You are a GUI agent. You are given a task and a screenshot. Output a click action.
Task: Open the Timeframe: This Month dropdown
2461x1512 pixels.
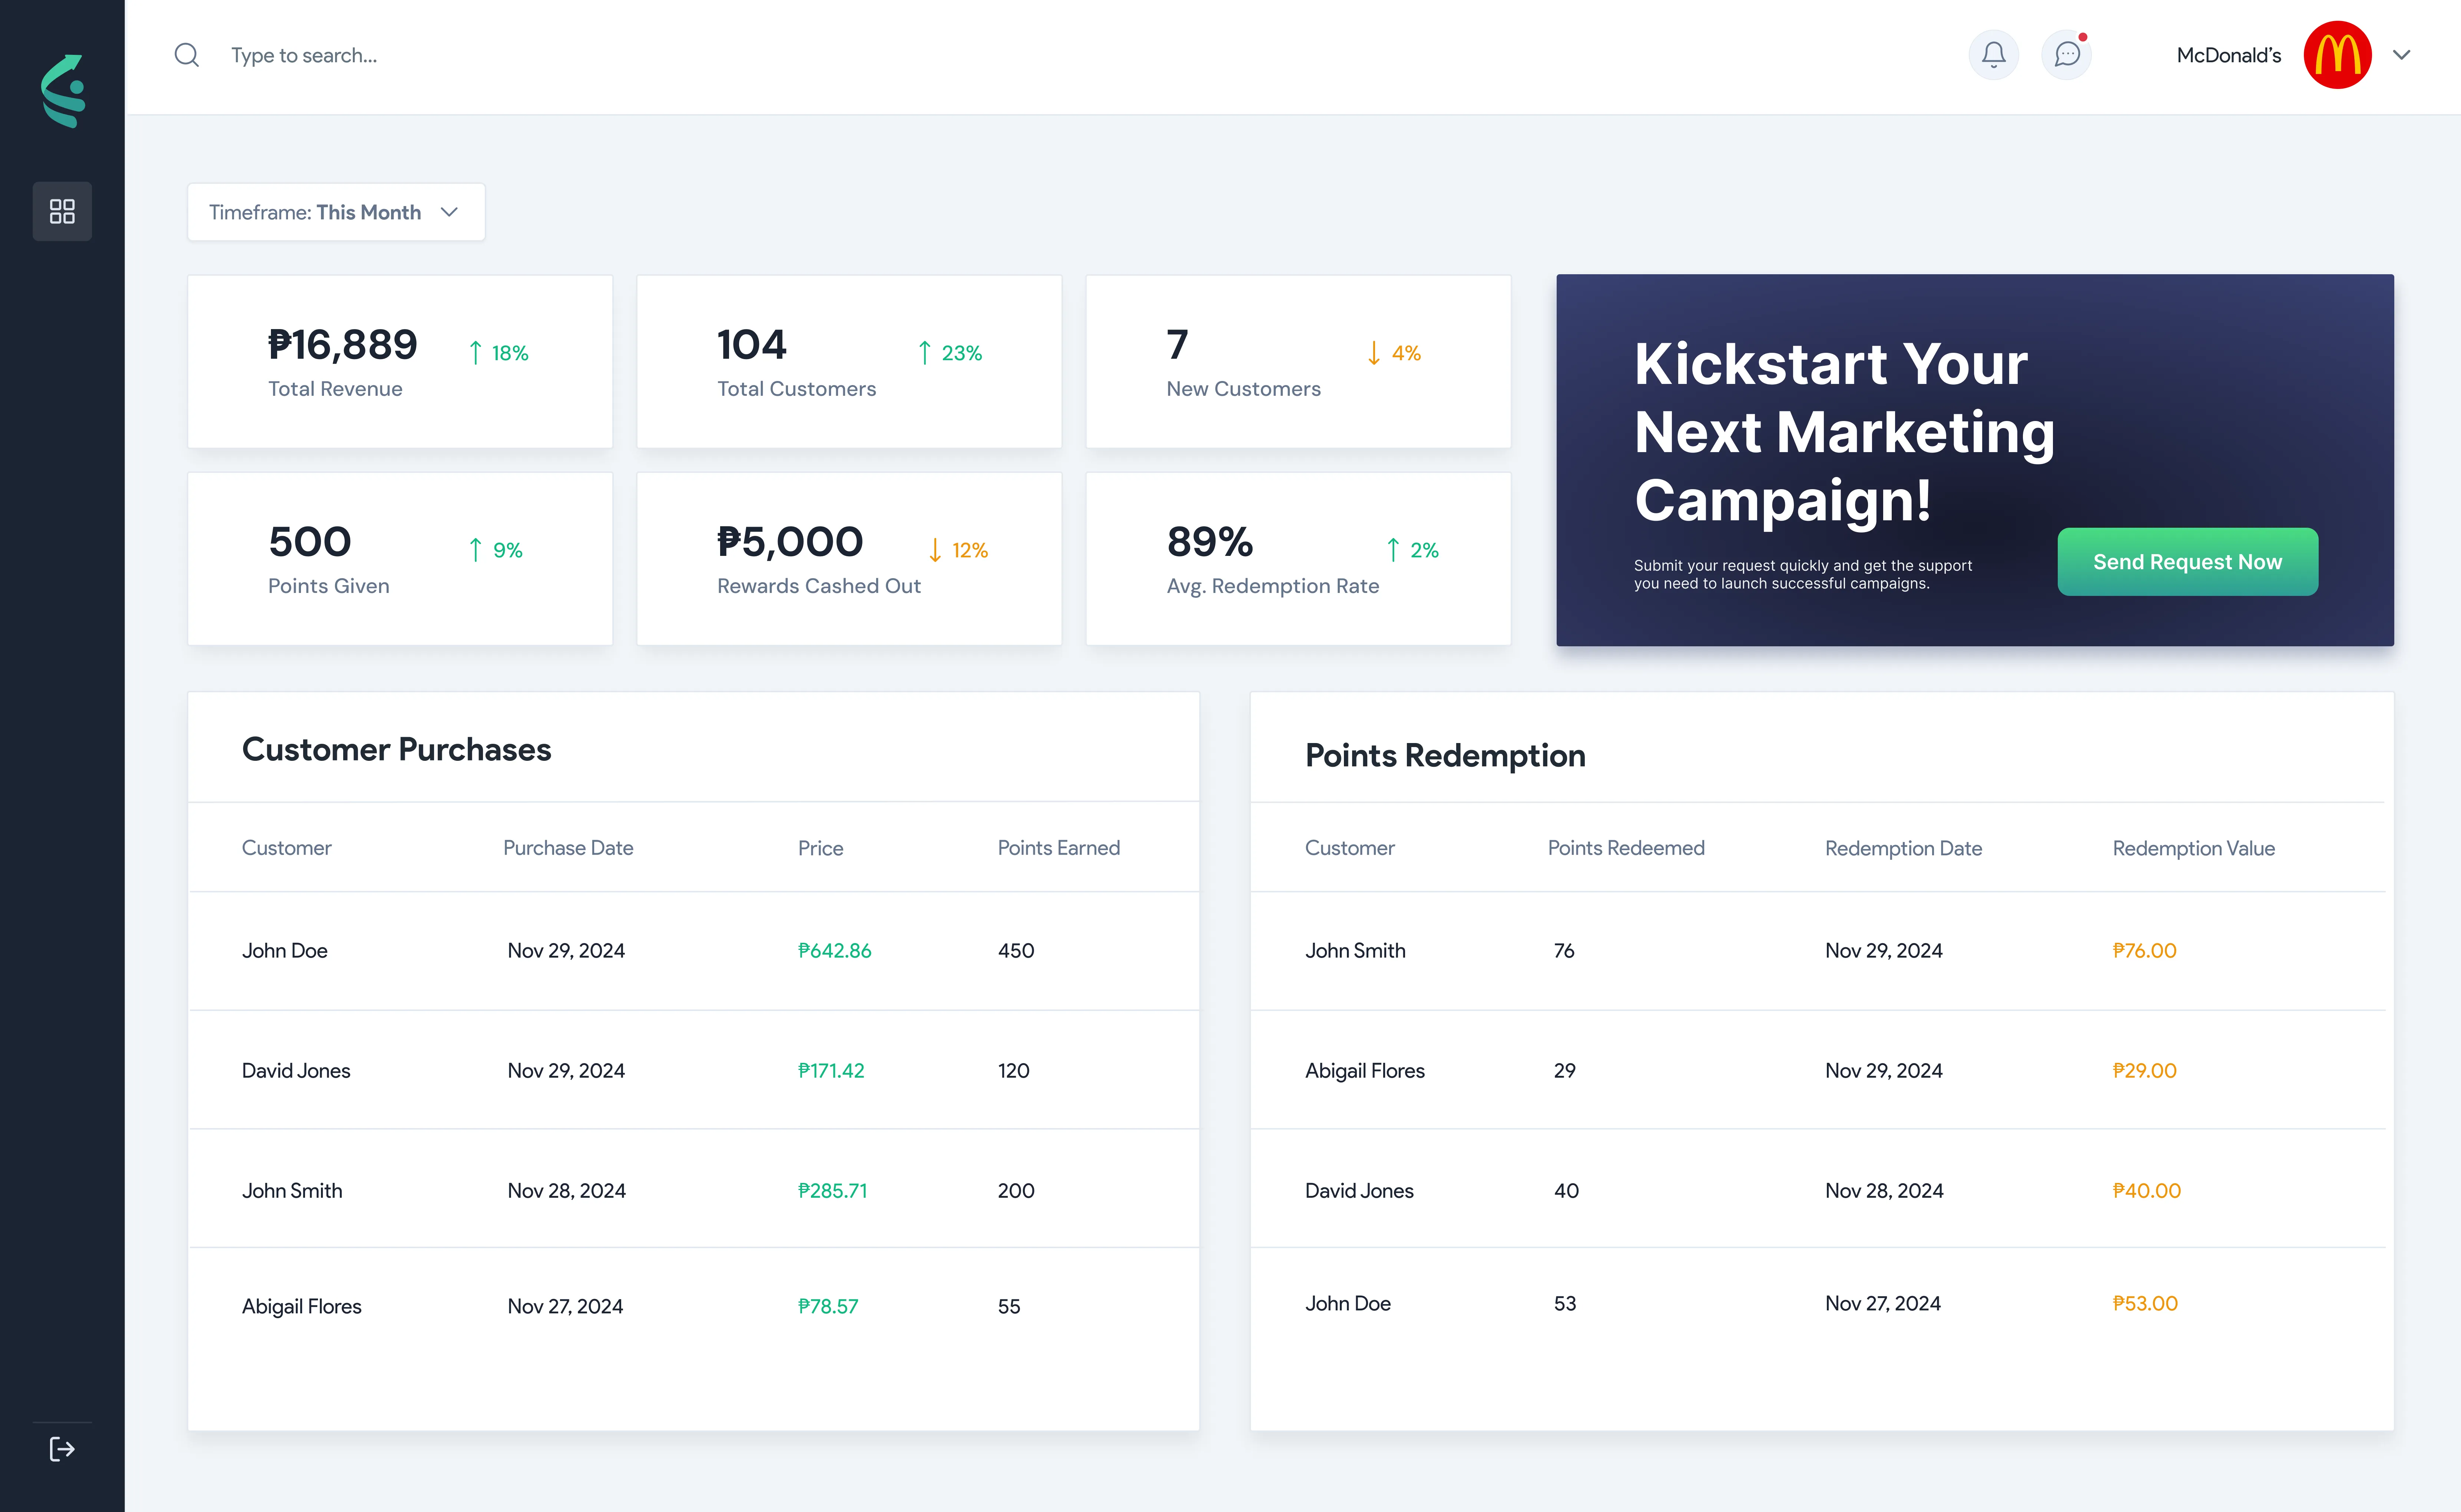tap(336, 212)
